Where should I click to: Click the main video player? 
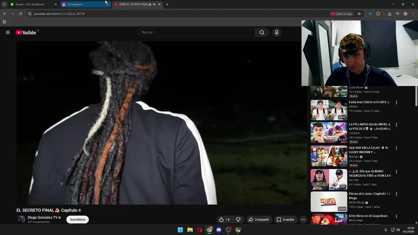(x=162, y=123)
